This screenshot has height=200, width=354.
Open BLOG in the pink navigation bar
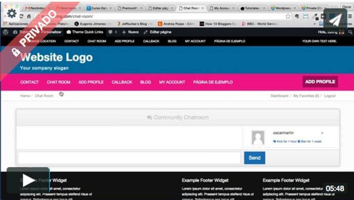point(146,82)
